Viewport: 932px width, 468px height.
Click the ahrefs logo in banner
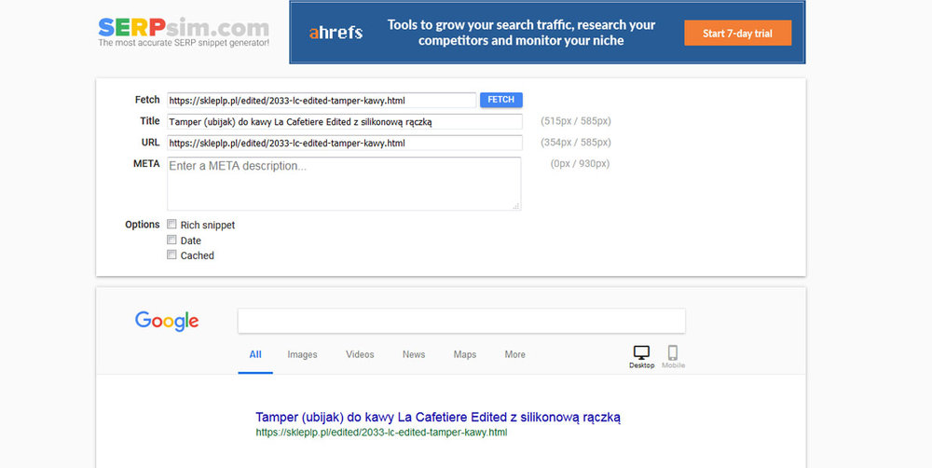[336, 32]
